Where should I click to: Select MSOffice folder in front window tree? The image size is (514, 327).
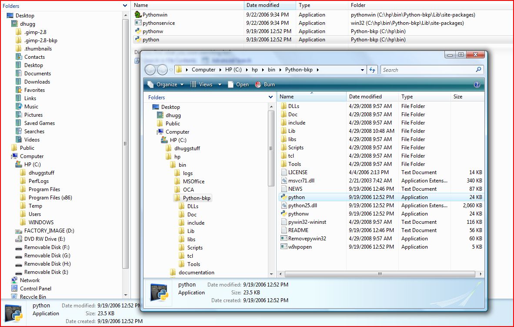pos(194,181)
